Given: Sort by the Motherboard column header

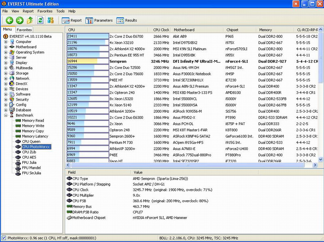Looking at the screenshot, I should [x=197, y=30].
